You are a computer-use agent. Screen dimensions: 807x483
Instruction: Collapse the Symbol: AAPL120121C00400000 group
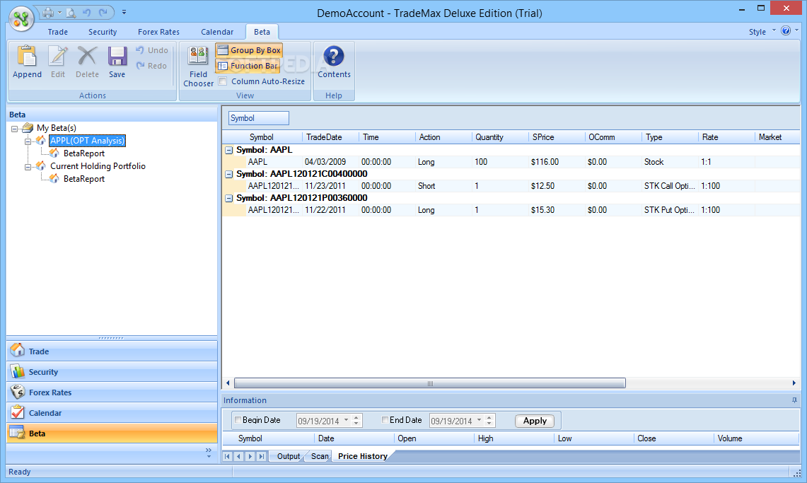click(x=229, y=175)
